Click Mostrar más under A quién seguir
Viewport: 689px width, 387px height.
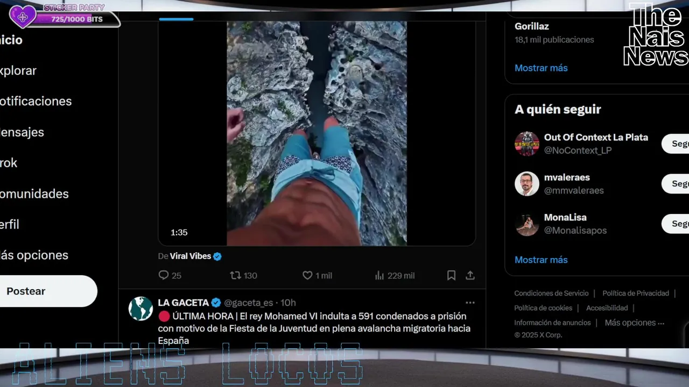[541, 260]
